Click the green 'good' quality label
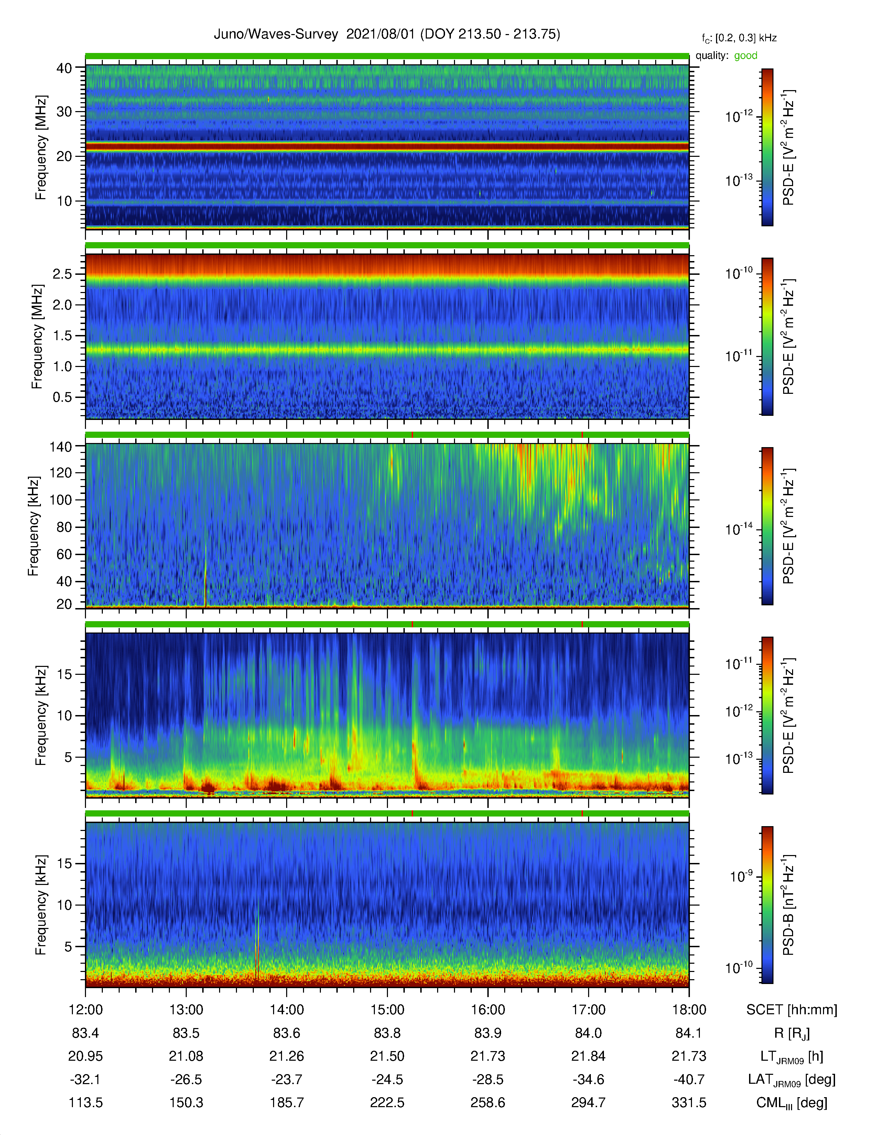Image resolution: width=877 pixels, height=1135 pixels. click(x=746, y=56)
